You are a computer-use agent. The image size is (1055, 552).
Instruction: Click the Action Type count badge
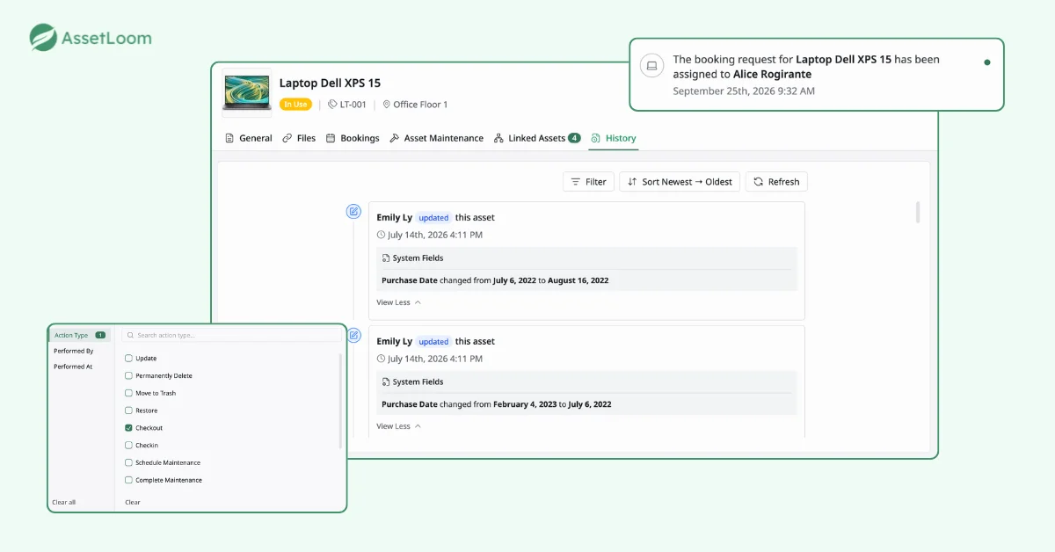(100, 335)
